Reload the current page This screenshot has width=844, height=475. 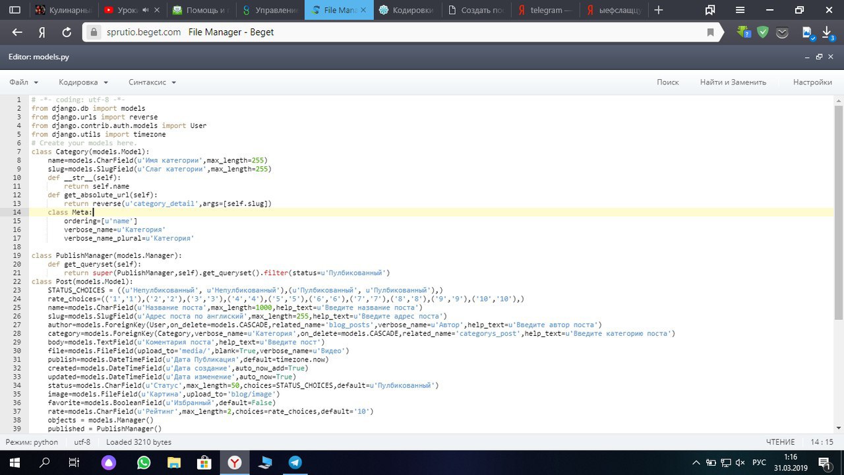point(66,32)
